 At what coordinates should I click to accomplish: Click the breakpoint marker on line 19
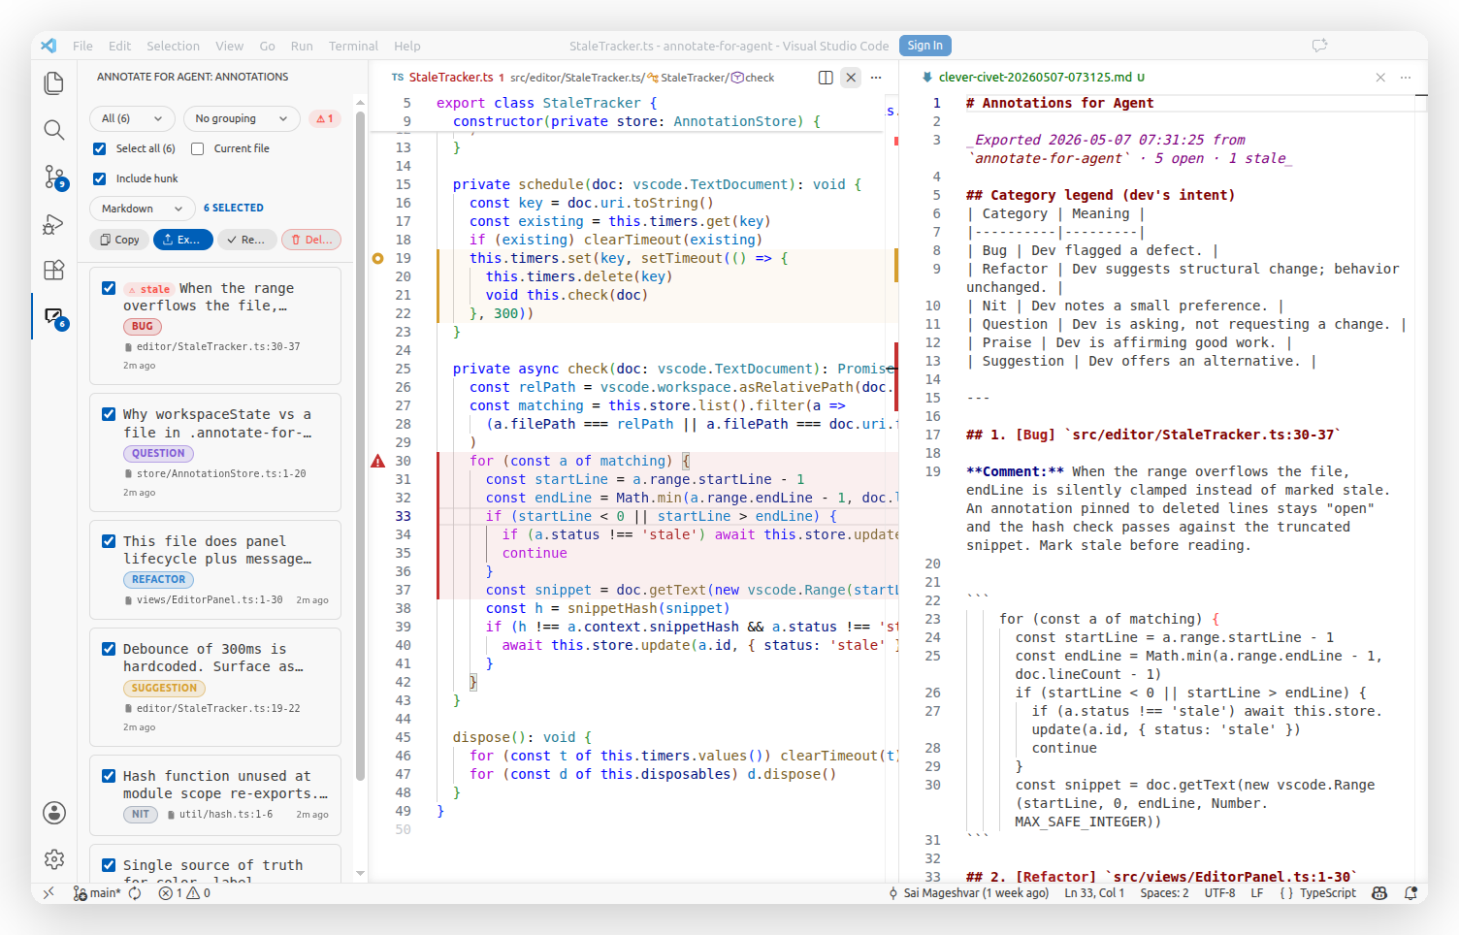click(x=378, y=258)
